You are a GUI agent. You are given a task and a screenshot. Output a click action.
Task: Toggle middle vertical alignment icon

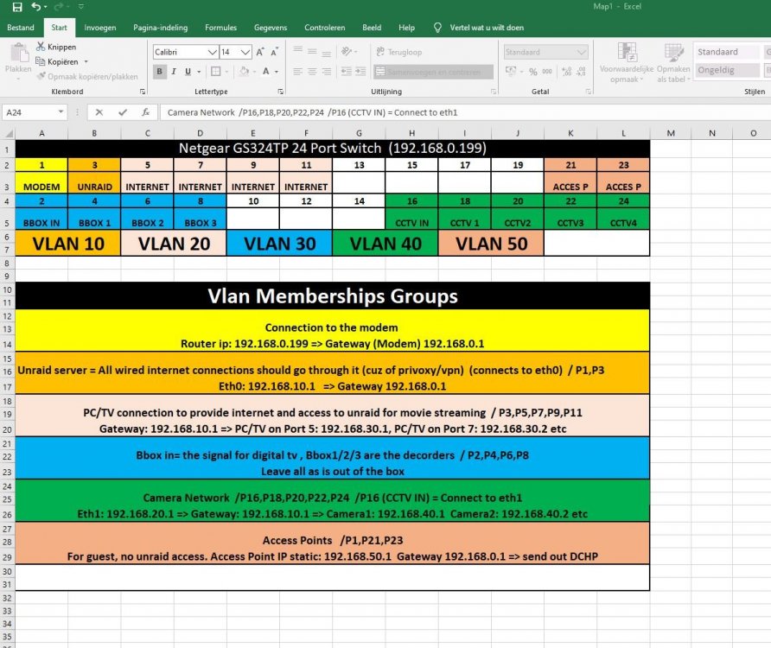click(x=312, y=51)
